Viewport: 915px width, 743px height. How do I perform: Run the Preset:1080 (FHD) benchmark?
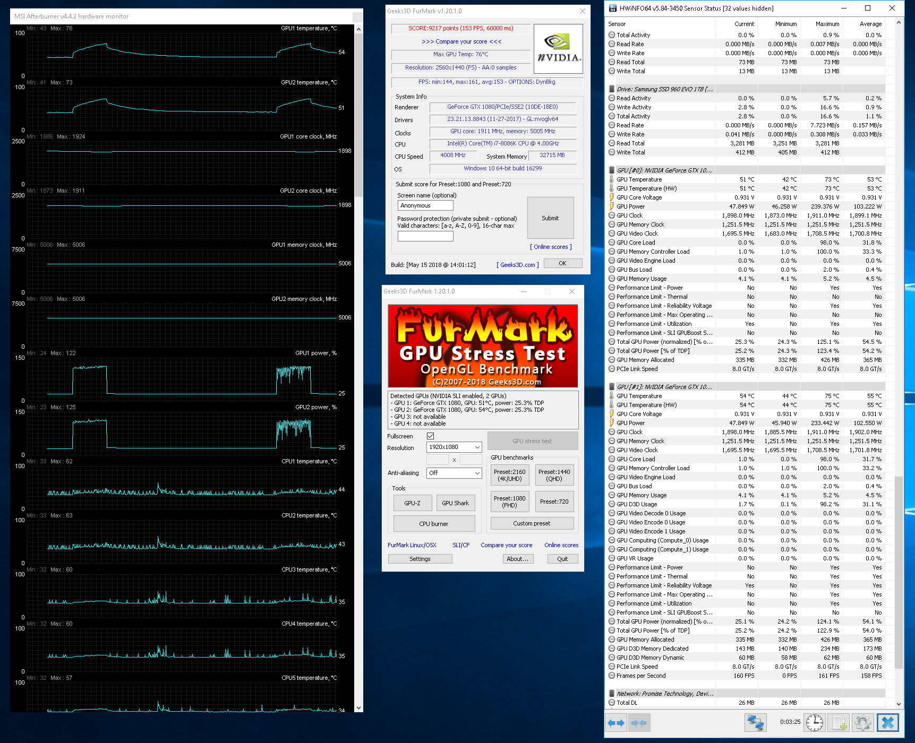(x=510, y=502)
